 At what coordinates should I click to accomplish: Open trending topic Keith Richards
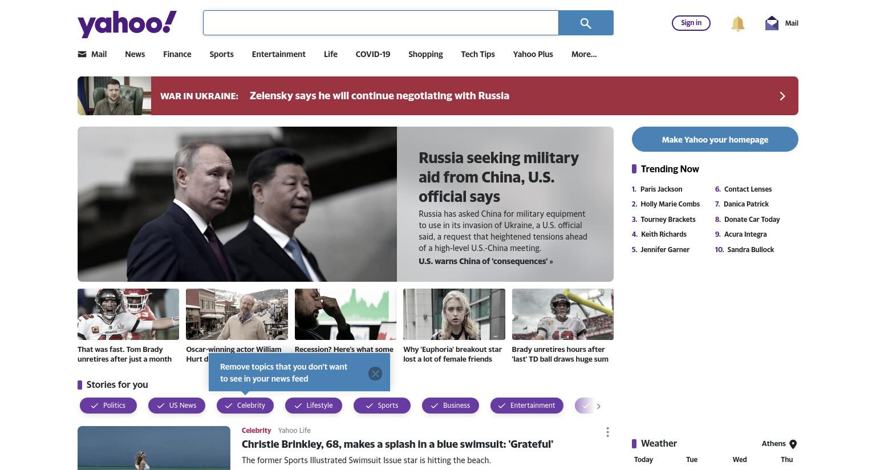tap(664, 234)
